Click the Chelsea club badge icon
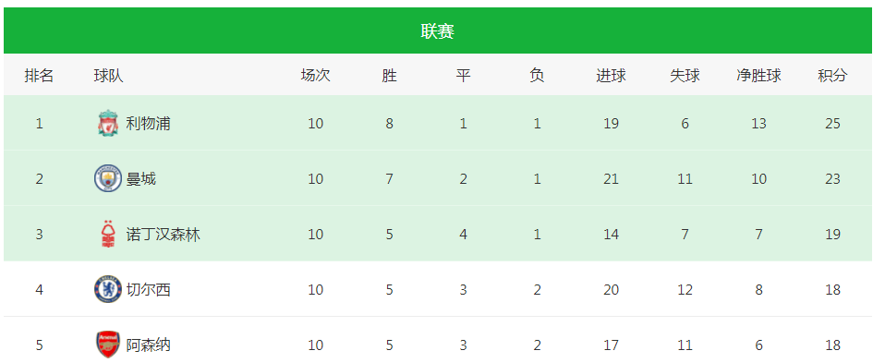This screenshot has height=363, width=885. point(108,290)
